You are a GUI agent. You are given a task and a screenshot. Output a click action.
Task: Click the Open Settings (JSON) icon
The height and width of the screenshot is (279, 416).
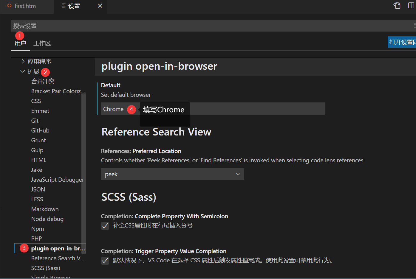[397, 5]
